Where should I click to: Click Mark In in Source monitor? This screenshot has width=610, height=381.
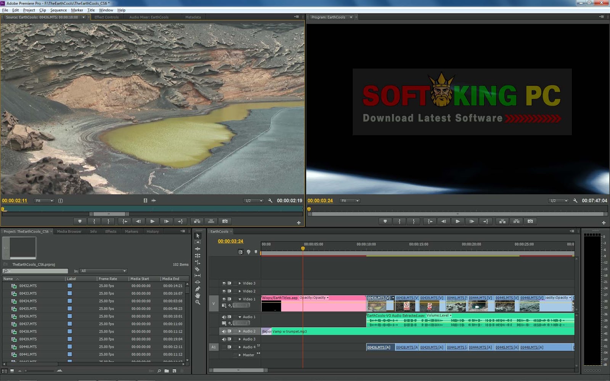pos(94,221)
